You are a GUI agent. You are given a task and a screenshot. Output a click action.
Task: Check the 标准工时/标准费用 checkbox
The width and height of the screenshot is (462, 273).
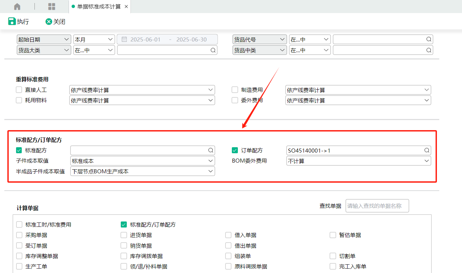[19, 224]
